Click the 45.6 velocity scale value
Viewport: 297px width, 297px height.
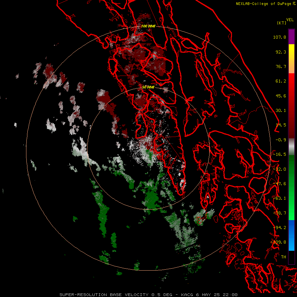click(281, 96)
